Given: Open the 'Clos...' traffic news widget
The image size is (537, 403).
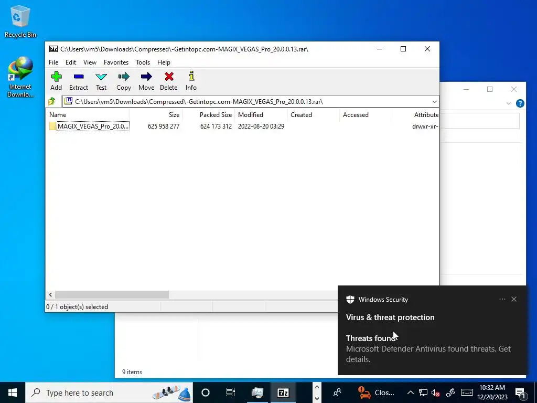Looking at the screenshot, I should coord(376,393).
